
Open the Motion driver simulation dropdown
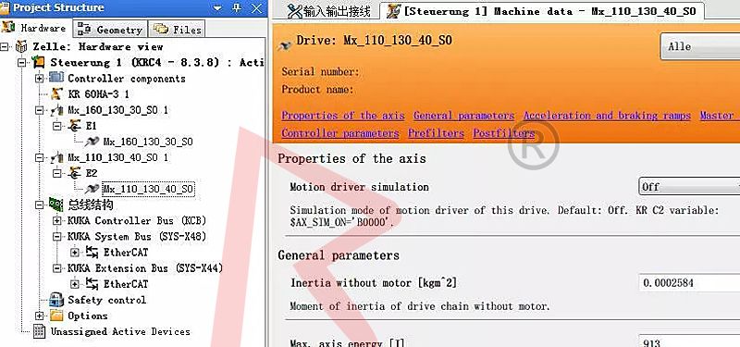689,187
